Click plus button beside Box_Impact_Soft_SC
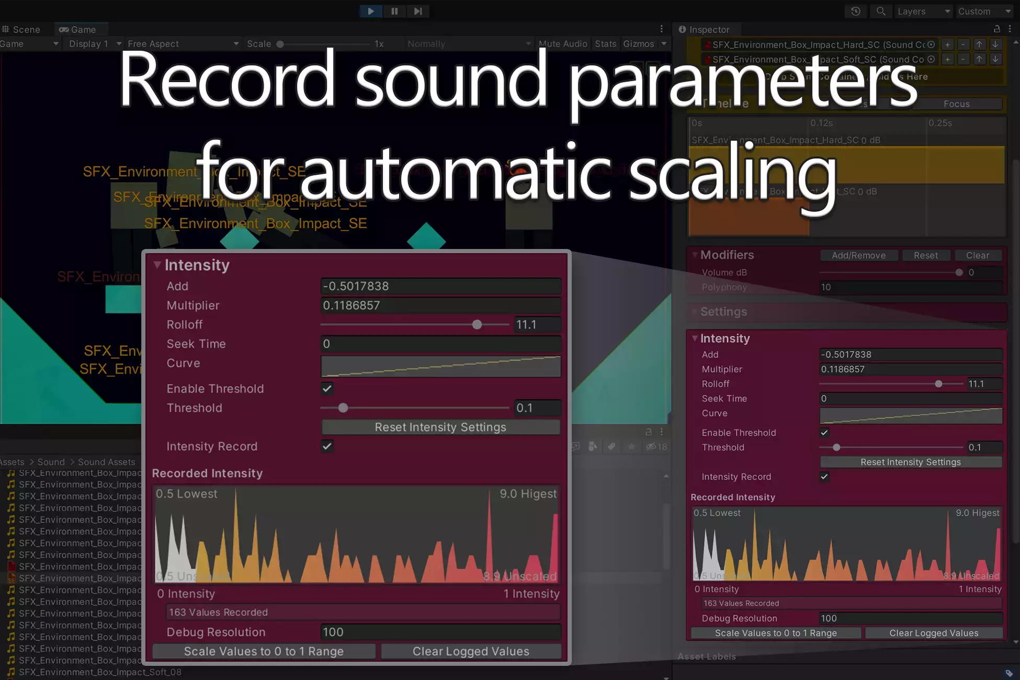 click(x=947, y=59)
